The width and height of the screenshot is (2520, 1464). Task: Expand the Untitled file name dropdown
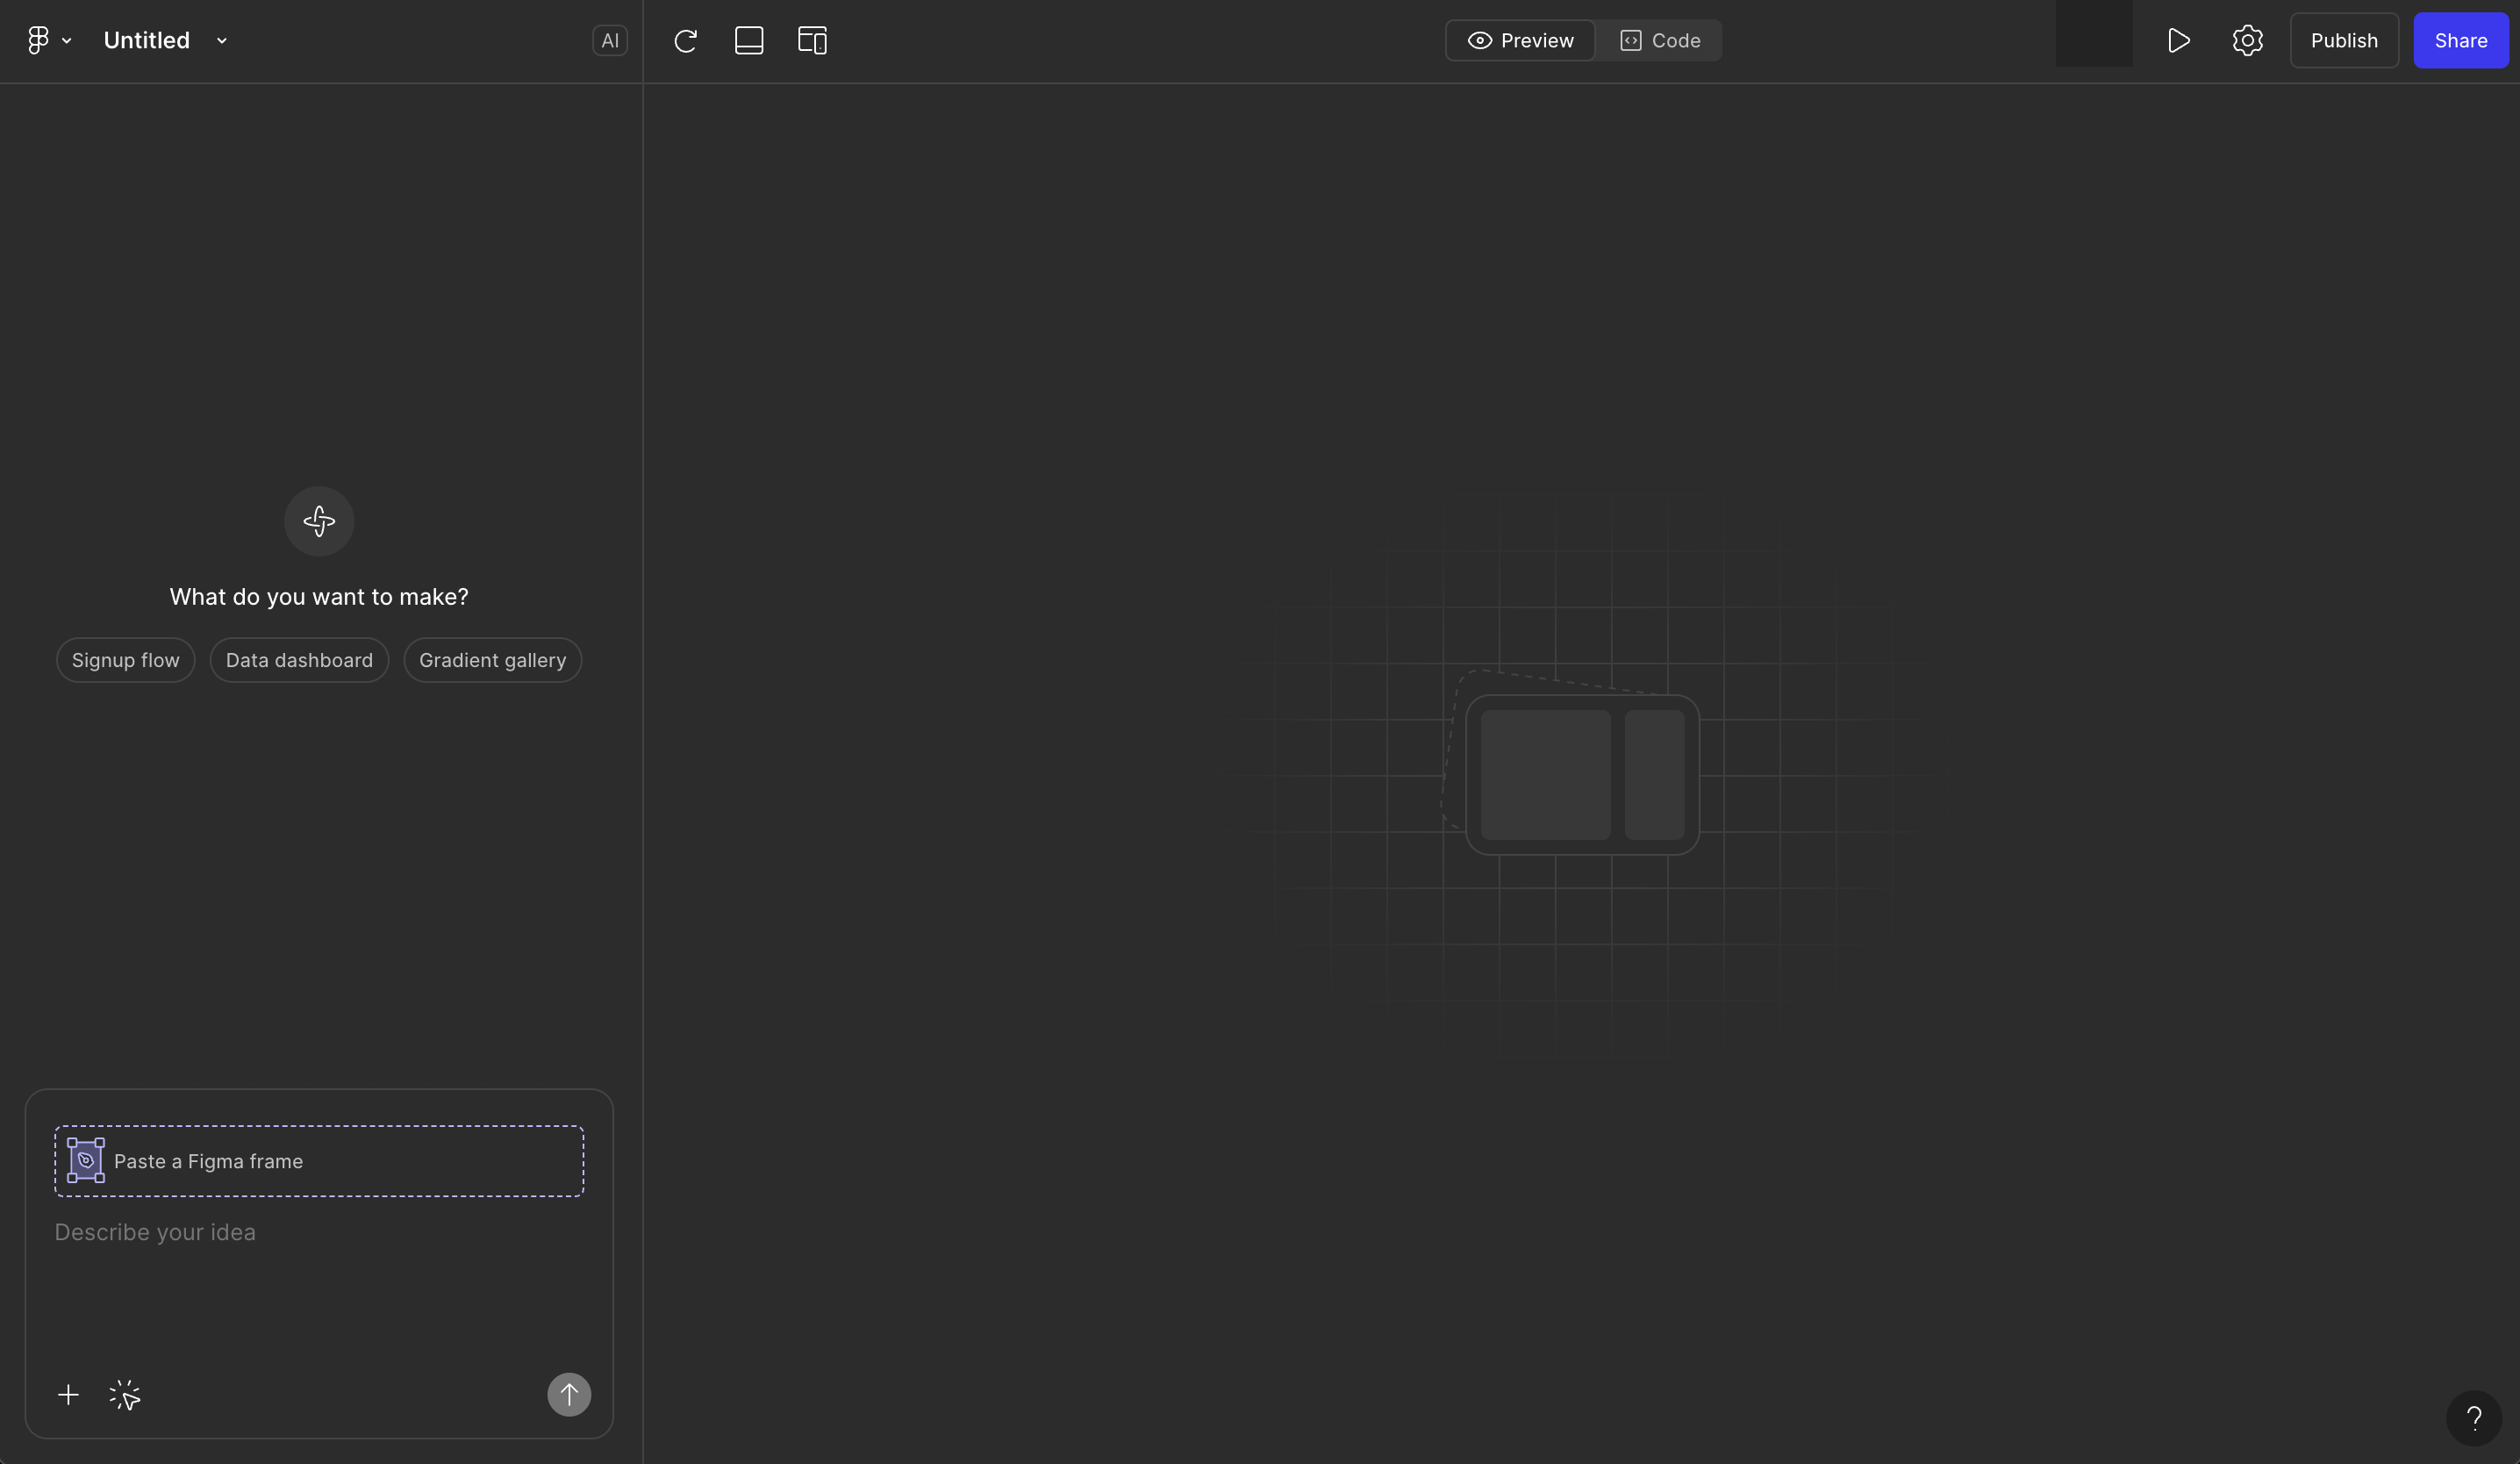222,41
